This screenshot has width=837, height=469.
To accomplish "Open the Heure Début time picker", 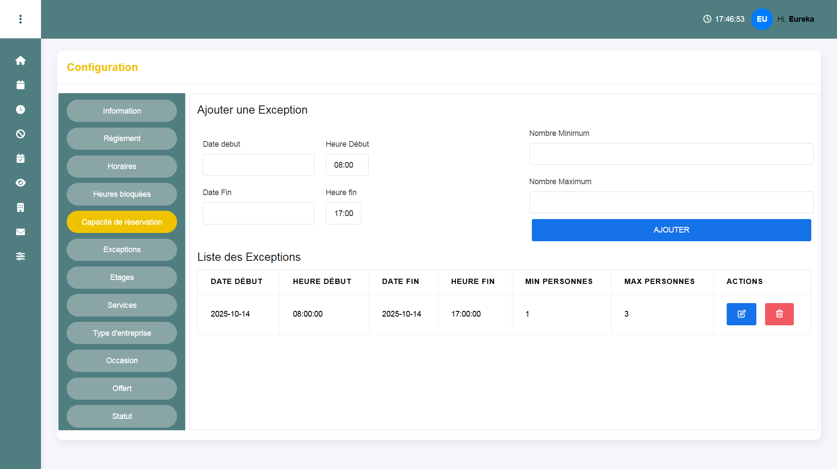I will 347,165.
